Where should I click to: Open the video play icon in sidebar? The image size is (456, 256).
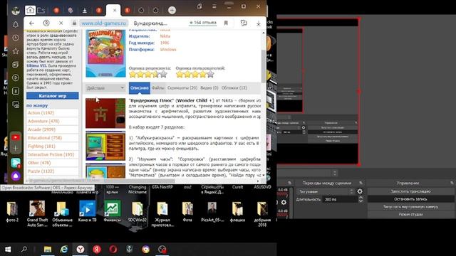[x=16, y=78]
